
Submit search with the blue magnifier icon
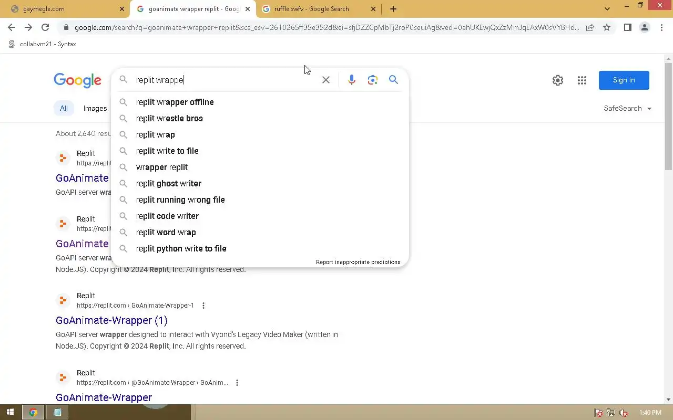click(393, 80)
